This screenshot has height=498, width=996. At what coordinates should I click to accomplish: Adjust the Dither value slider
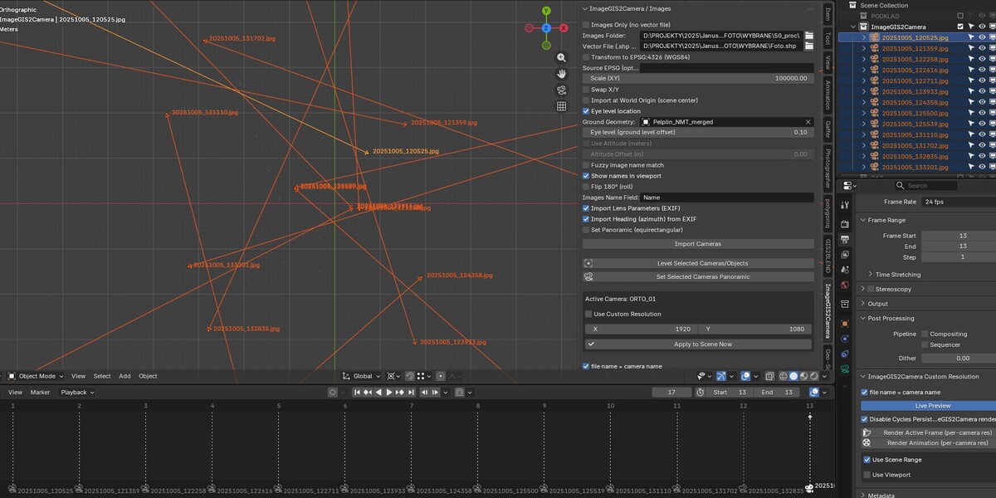(958, 358)
